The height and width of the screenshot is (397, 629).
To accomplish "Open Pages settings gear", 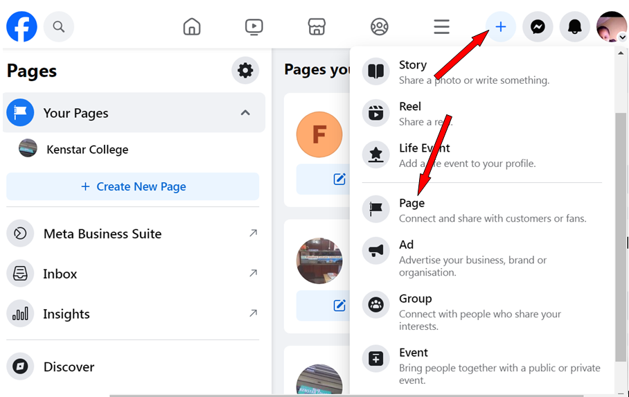I will pos(245,70).
